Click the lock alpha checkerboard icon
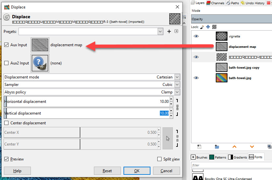 click(x=214, y=27)
